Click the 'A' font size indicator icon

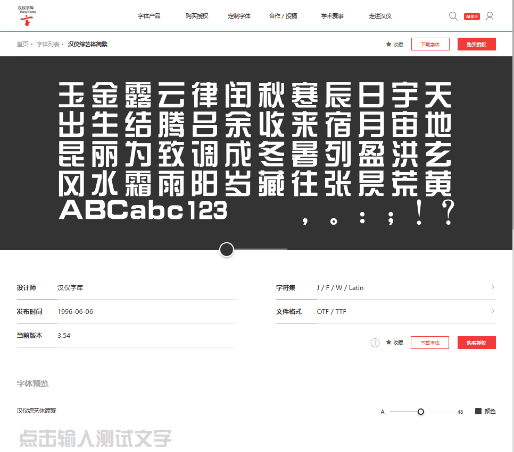tap(382, 412)
